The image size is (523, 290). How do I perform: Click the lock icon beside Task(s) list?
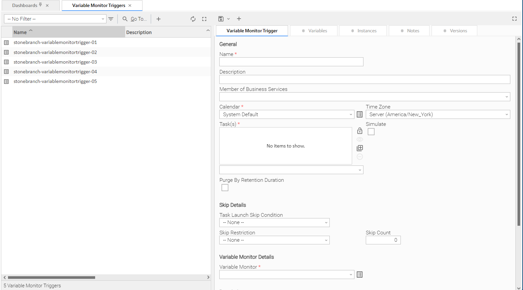359,131
